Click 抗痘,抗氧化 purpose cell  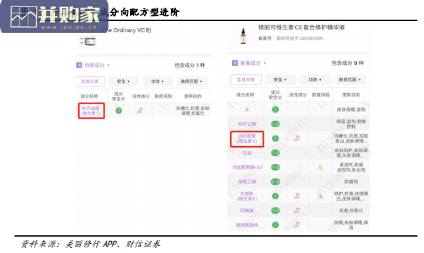[x=351, y=210]
